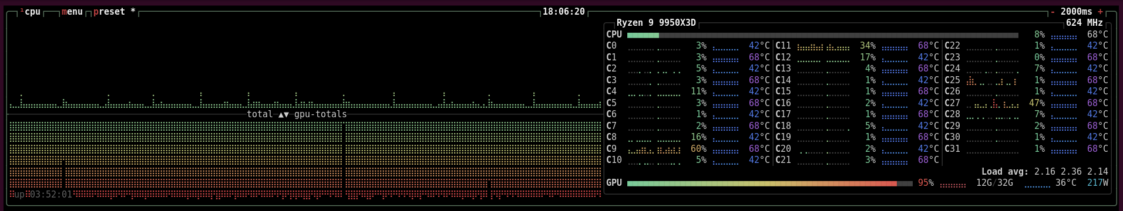Click the uptime 03:52:01 text
The height and width of the screenshot is (211, 1123).
51,195
